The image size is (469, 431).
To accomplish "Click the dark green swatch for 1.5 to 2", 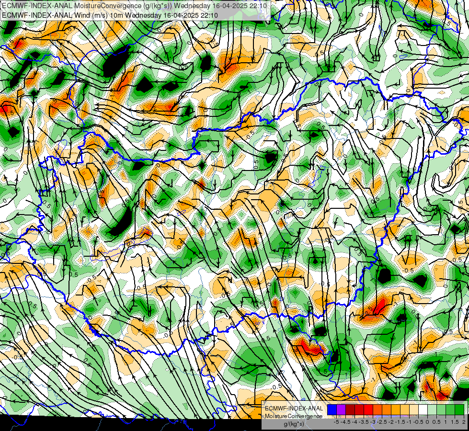I will pyautogui.click(x=459, y=410).
